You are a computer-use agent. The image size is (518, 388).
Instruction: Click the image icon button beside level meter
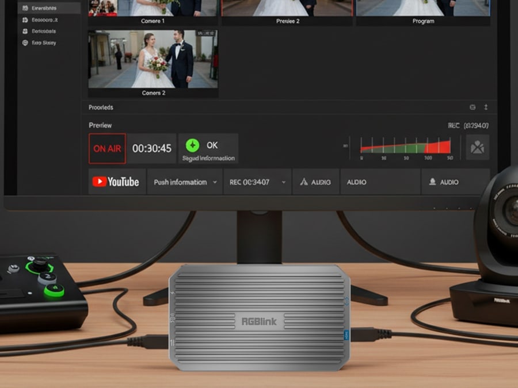477,148
